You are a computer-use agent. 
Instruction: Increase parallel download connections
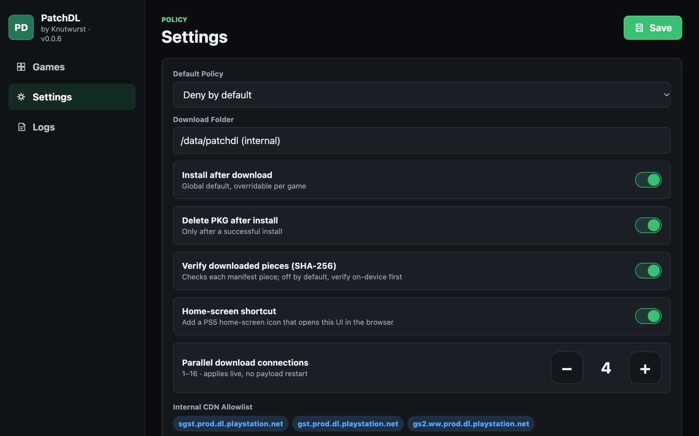click(645, 368)
